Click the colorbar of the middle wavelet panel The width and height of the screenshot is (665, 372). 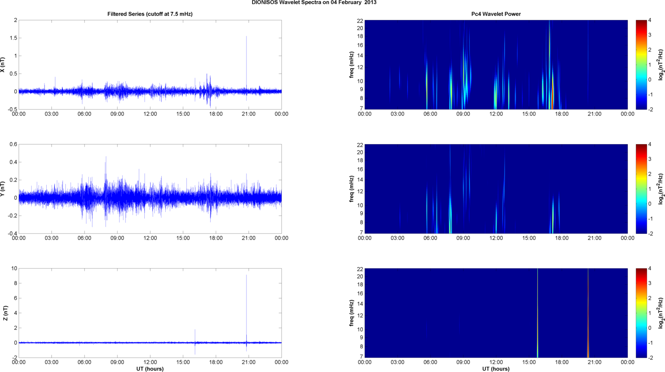point(641,189)
